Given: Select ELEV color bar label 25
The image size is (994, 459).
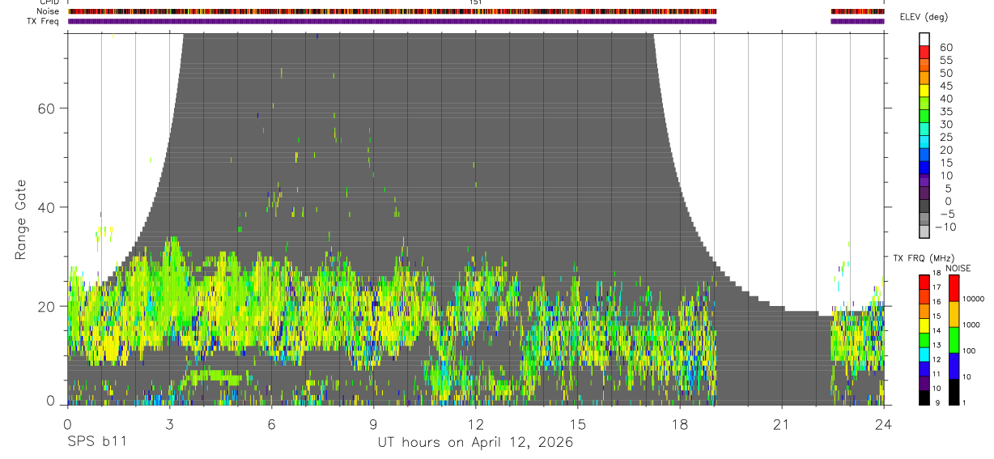Looking at the screenshot, I should pos(945,138).
